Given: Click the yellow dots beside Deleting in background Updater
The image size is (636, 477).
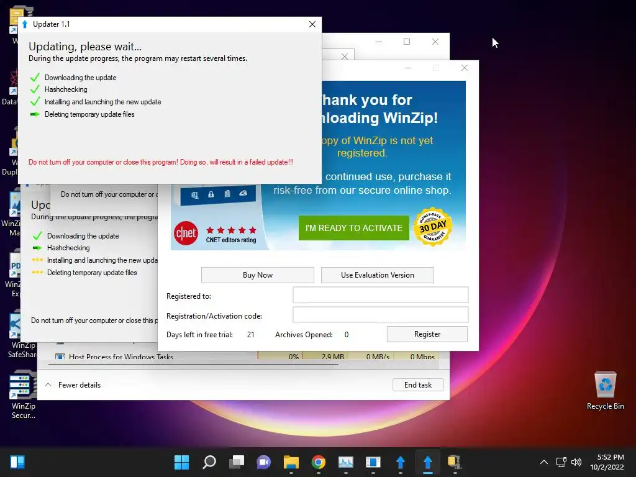Looking at the screenshot, I should click(x=37, y=272).
